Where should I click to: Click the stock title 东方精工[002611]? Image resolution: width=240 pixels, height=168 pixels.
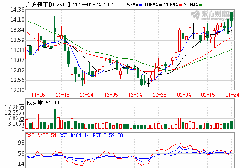[48, 5]
